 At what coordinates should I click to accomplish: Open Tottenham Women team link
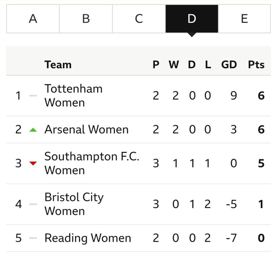pos(73,96)
